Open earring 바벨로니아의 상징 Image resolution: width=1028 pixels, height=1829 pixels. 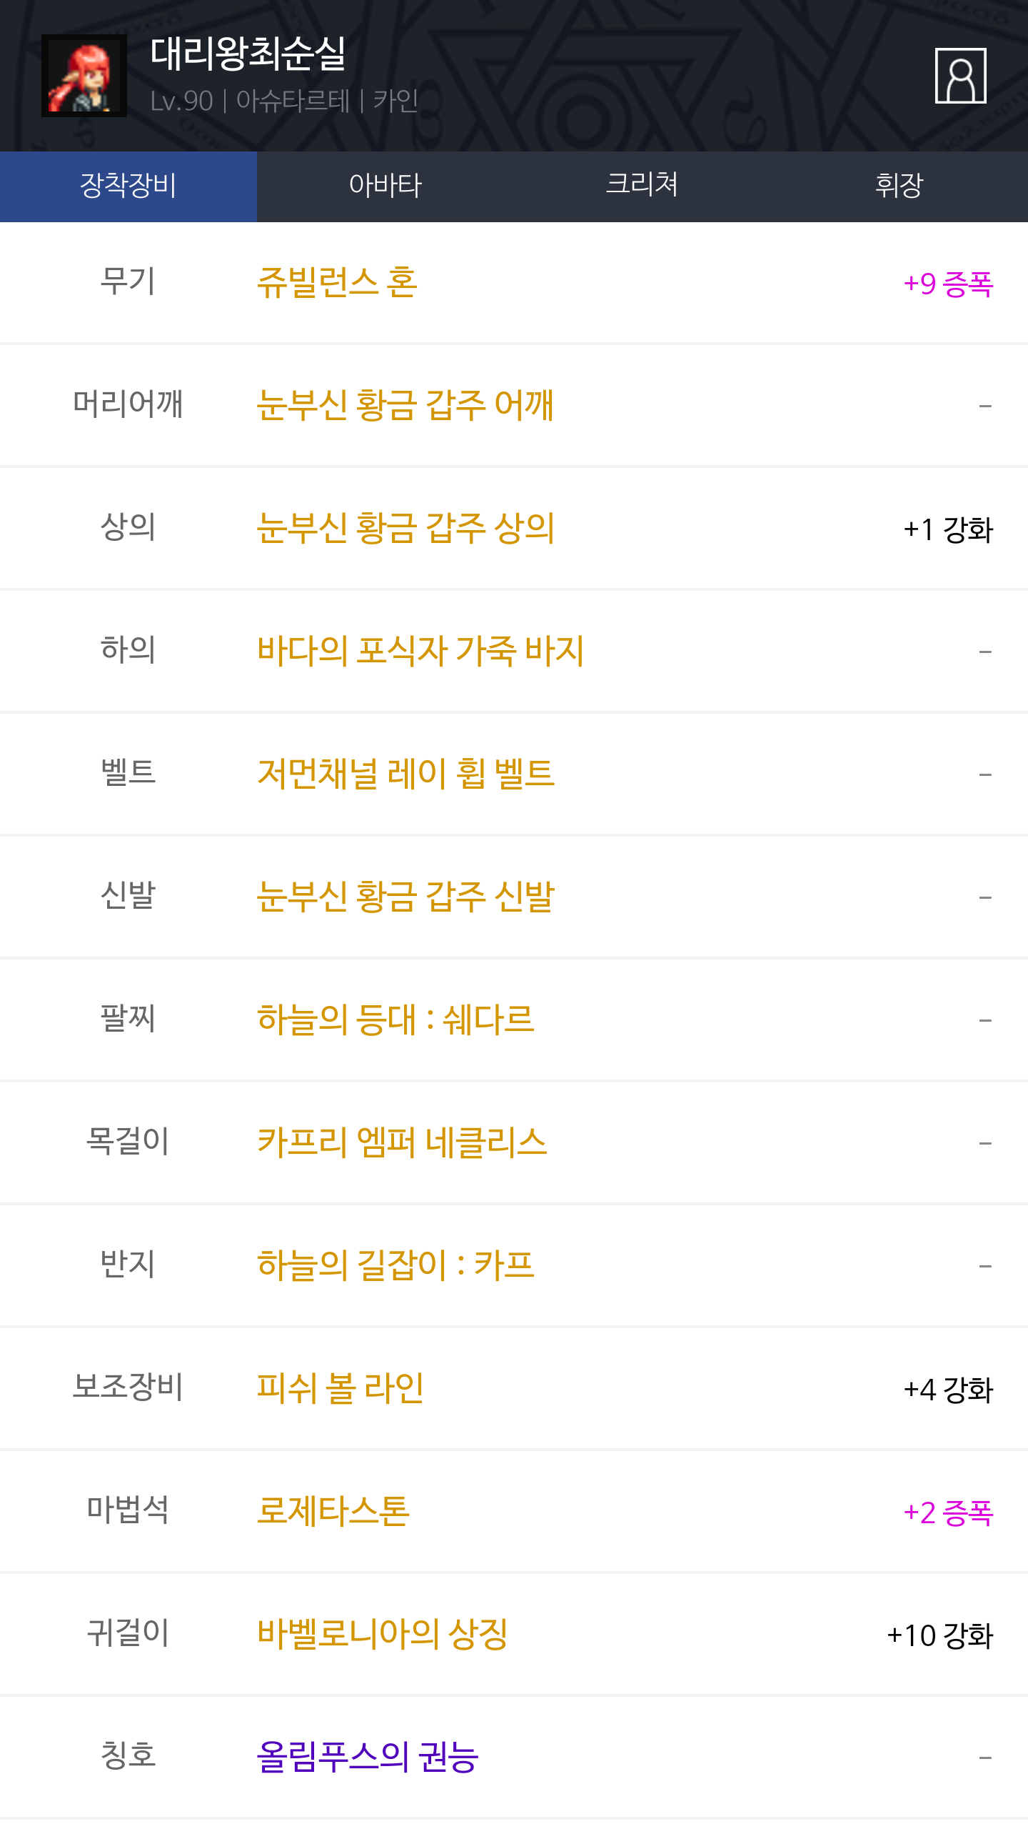pos(383,1635)
